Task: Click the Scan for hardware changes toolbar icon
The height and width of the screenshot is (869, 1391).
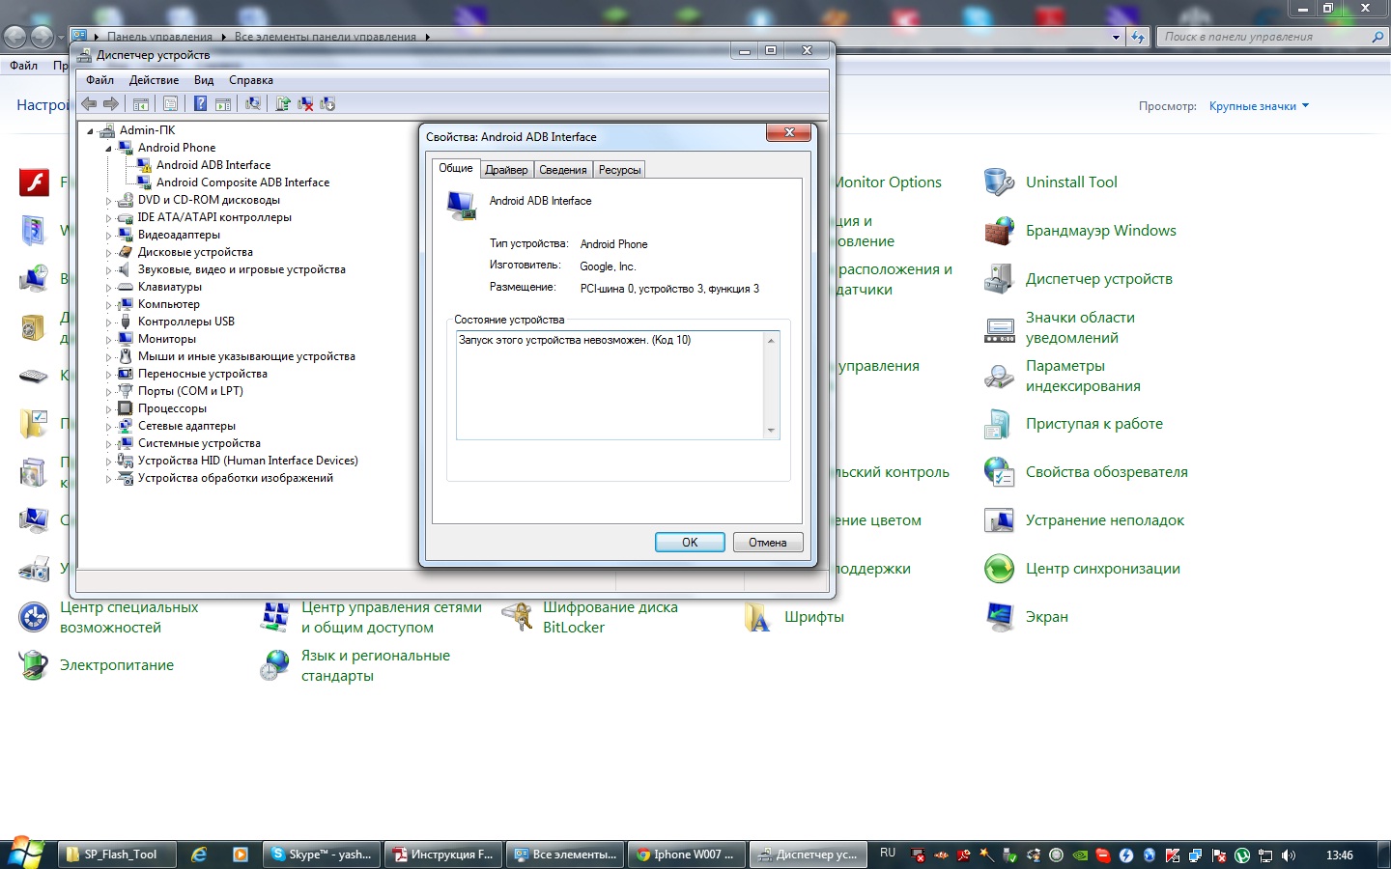Action: tap(253, 104)
